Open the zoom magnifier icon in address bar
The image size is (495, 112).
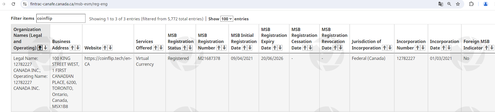point(449,4)
